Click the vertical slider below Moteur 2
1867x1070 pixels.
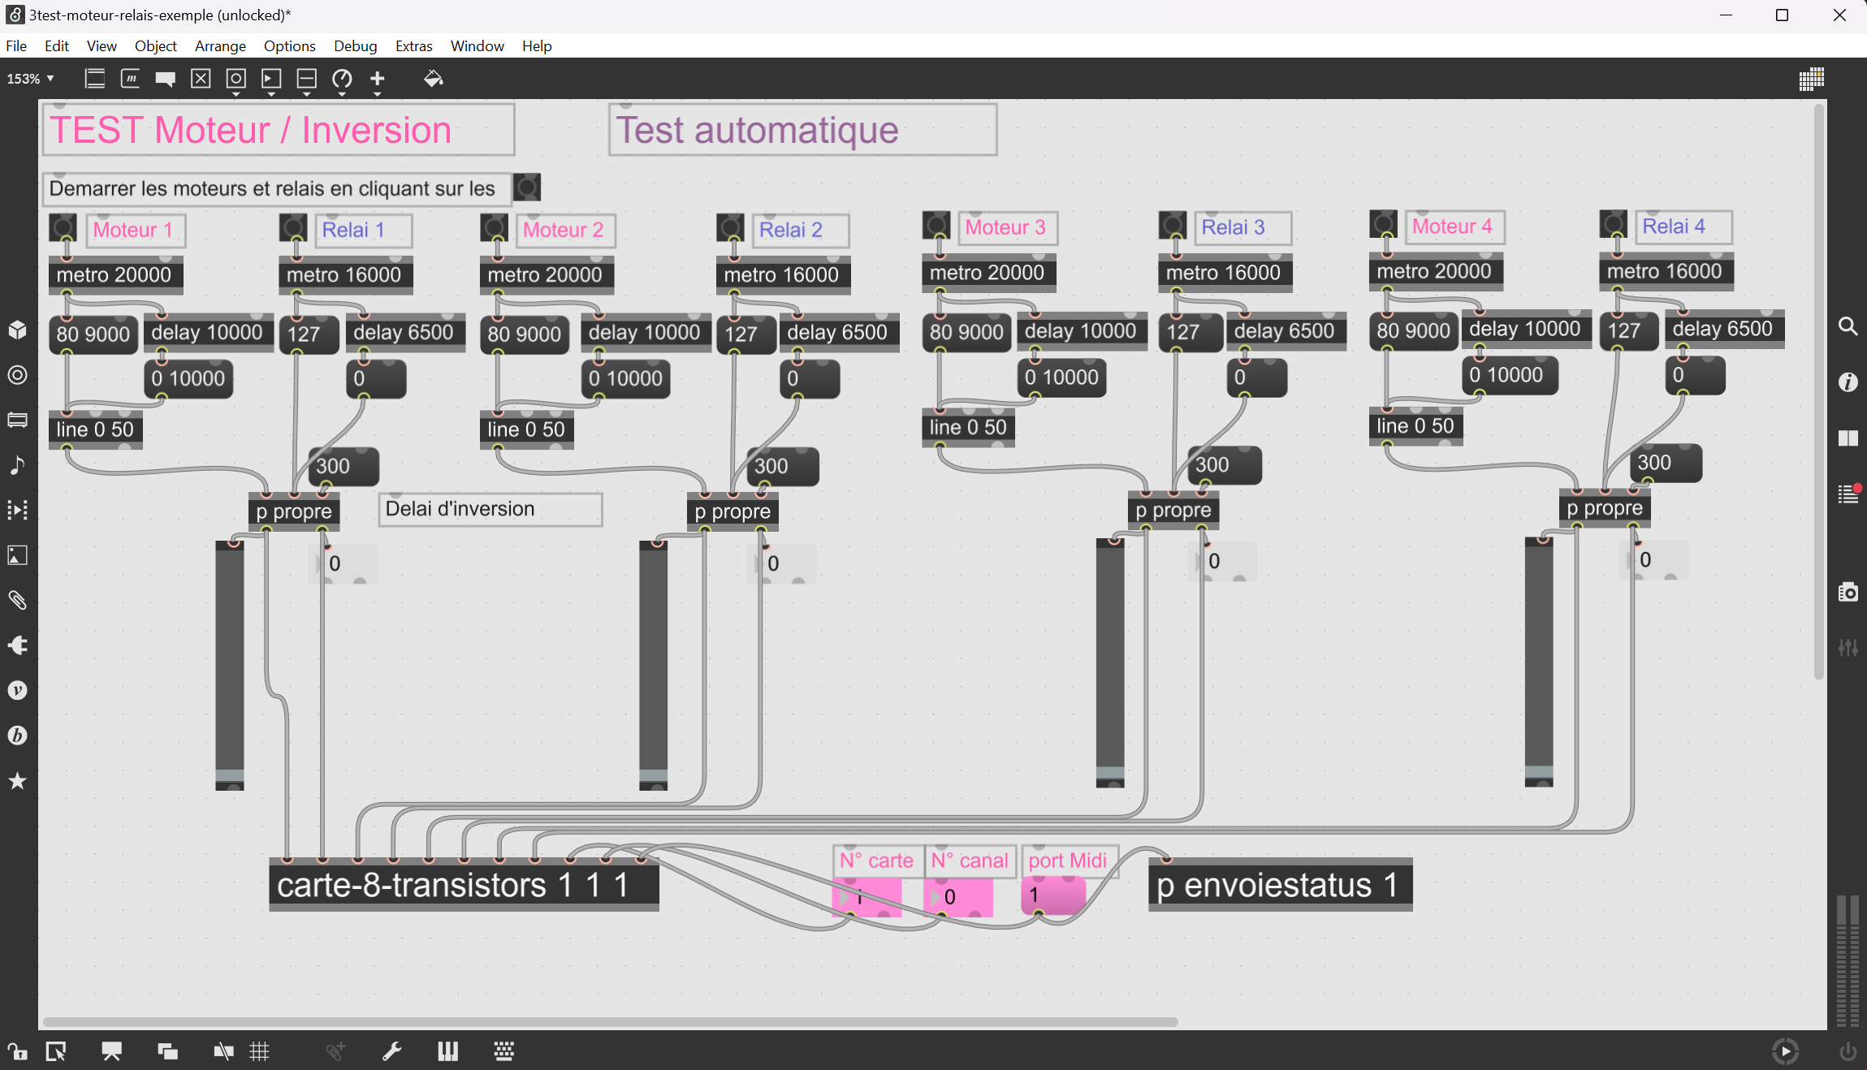654,665
